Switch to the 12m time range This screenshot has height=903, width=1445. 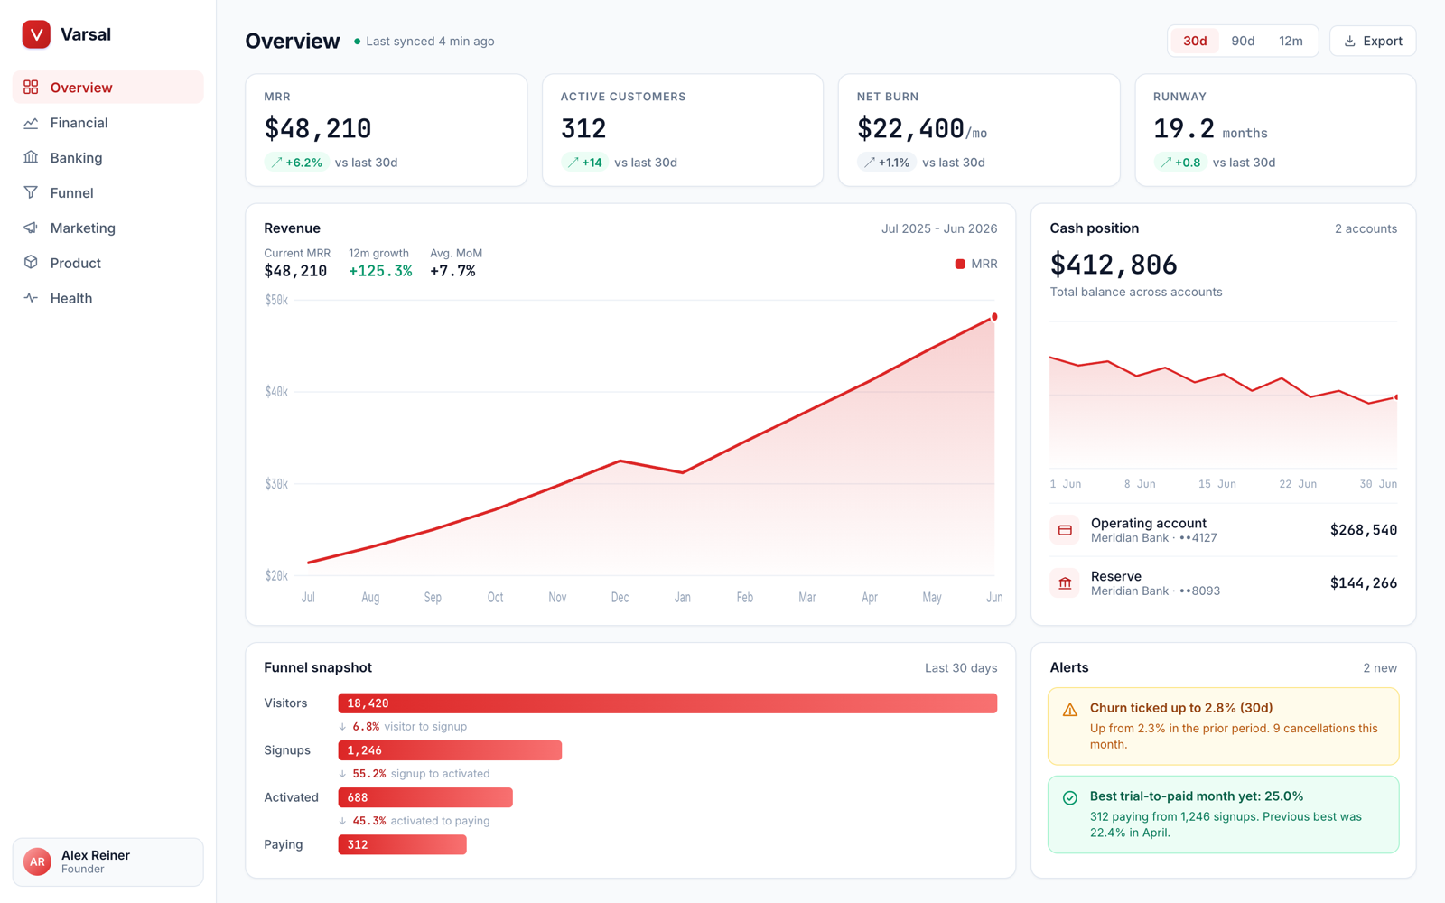click(1291, 42)
